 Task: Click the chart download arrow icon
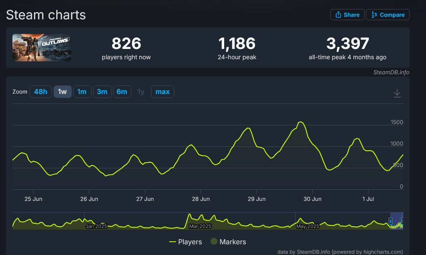(397, 93)
